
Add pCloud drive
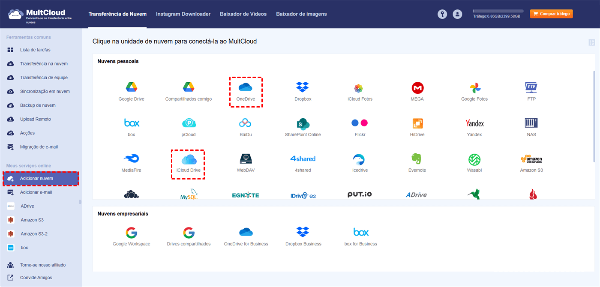(189, 127)
